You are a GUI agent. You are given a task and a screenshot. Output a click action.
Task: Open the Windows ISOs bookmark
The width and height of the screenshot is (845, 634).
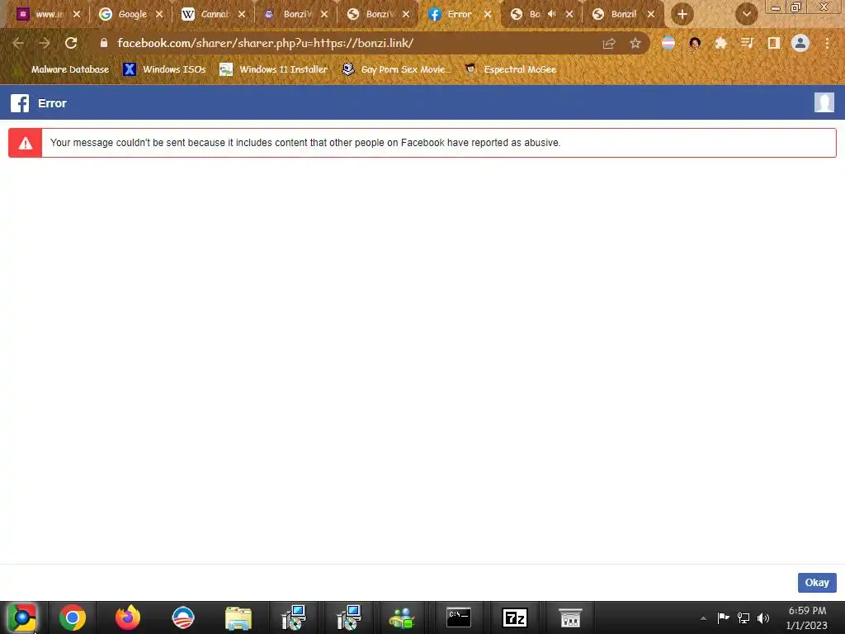coord(164,69)
